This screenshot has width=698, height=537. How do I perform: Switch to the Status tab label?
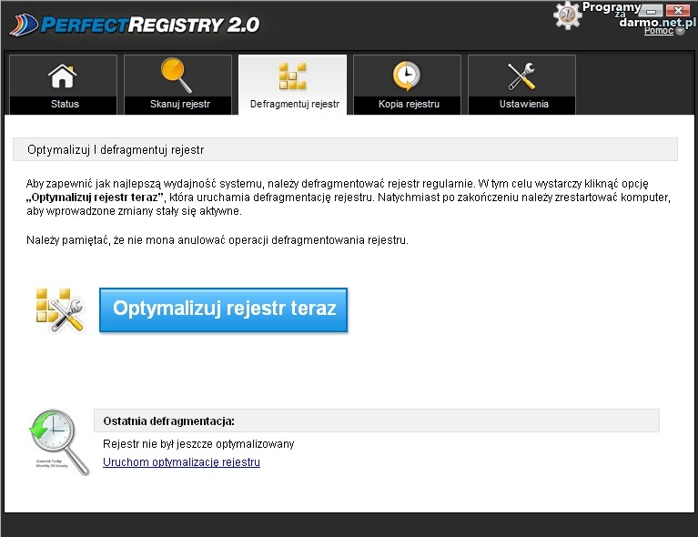pyautogui.click(x=65, y=105)
